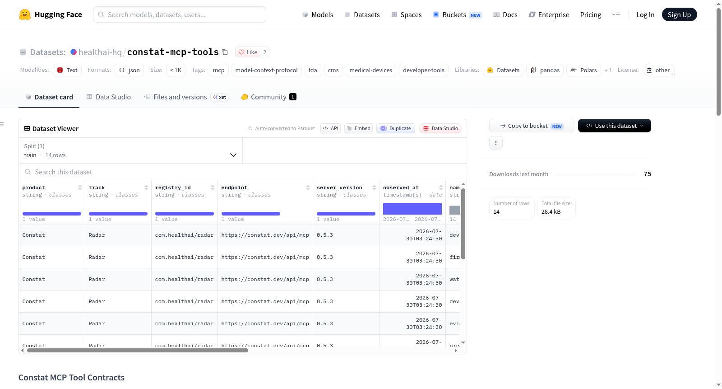Click the Text modality tag
Image resolution: width=722 pixels, height=389 pixels.
pyautogui.click(x=67, y=70)
